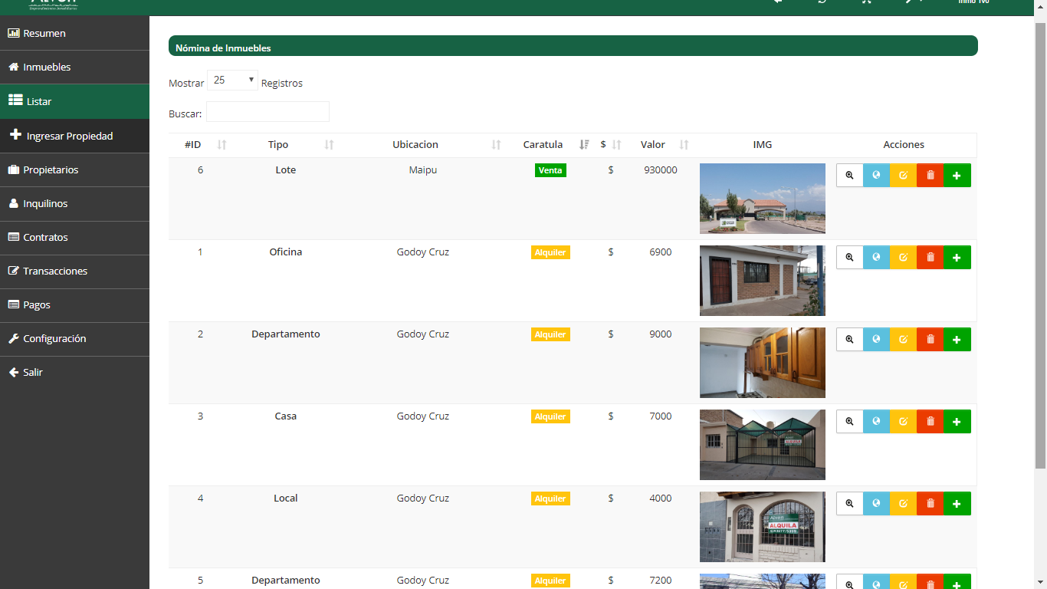The image size is (1047, 589).
Task: Click inside the Buscar search field
Action: tap(267, 112)
